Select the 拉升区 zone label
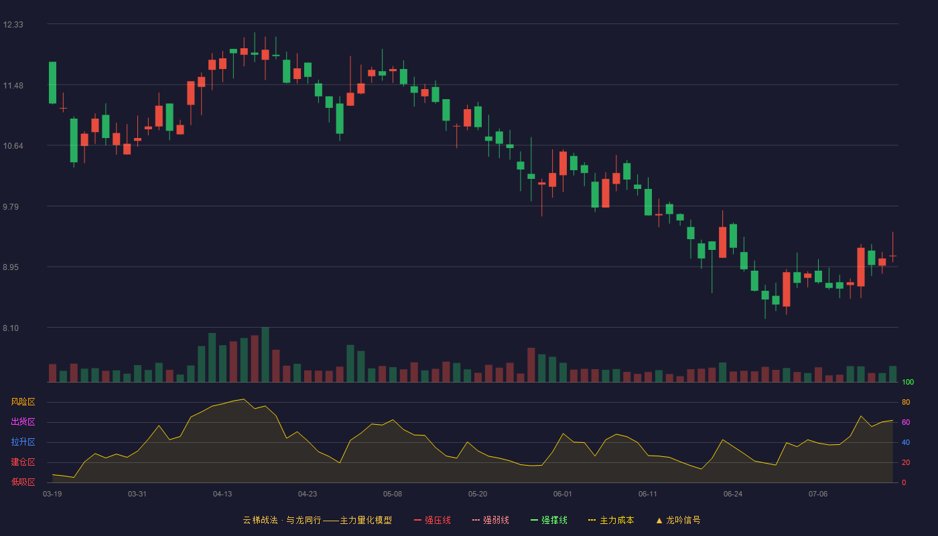938x536 pixels. (23, 442)
